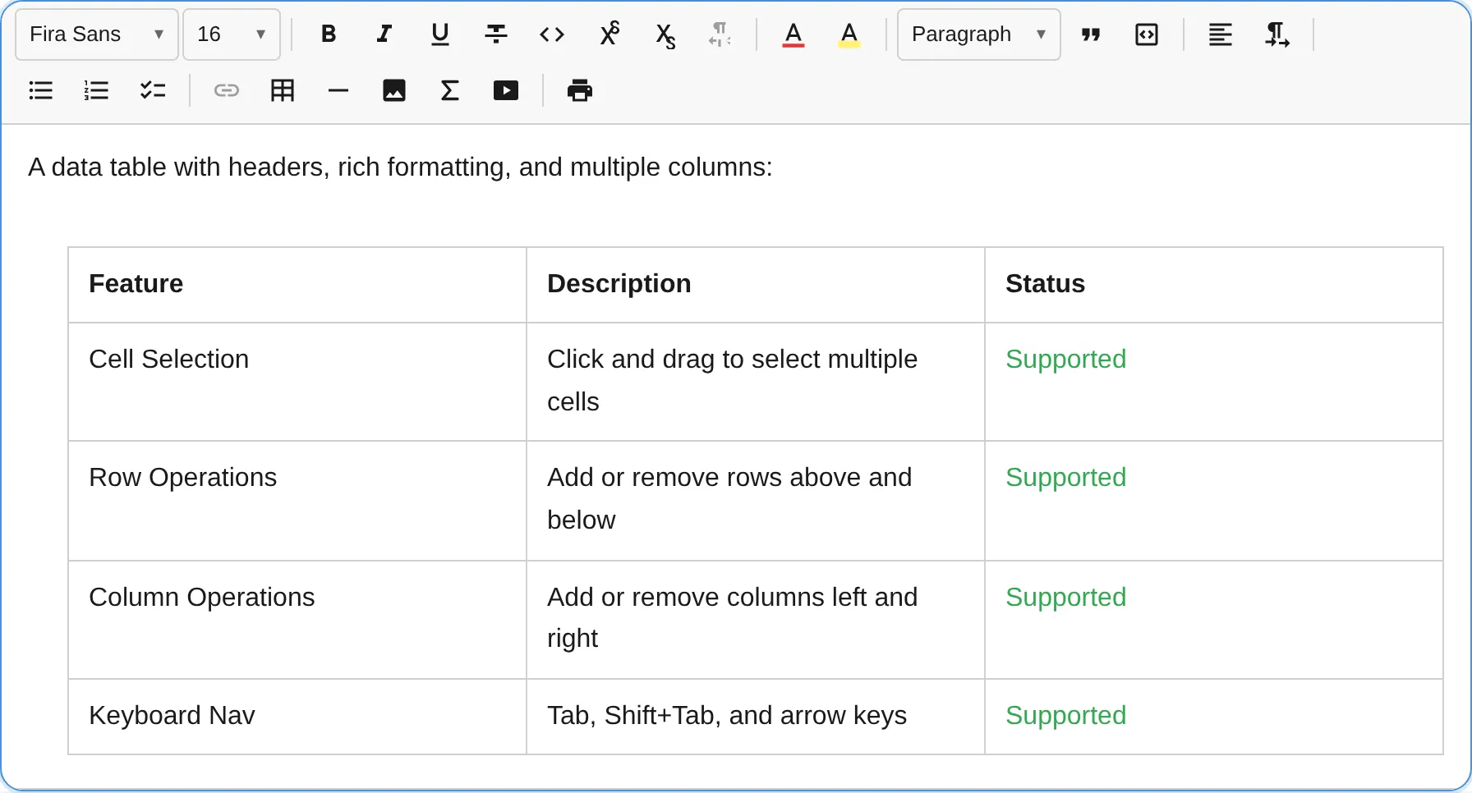Insert a numbered list
The height and width of the screenshot is (793, 1472).
(97, 90)
